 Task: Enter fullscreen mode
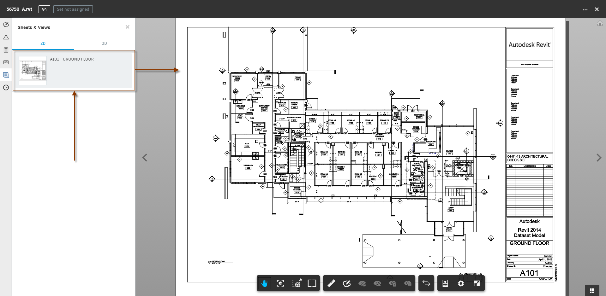point(477,283)
